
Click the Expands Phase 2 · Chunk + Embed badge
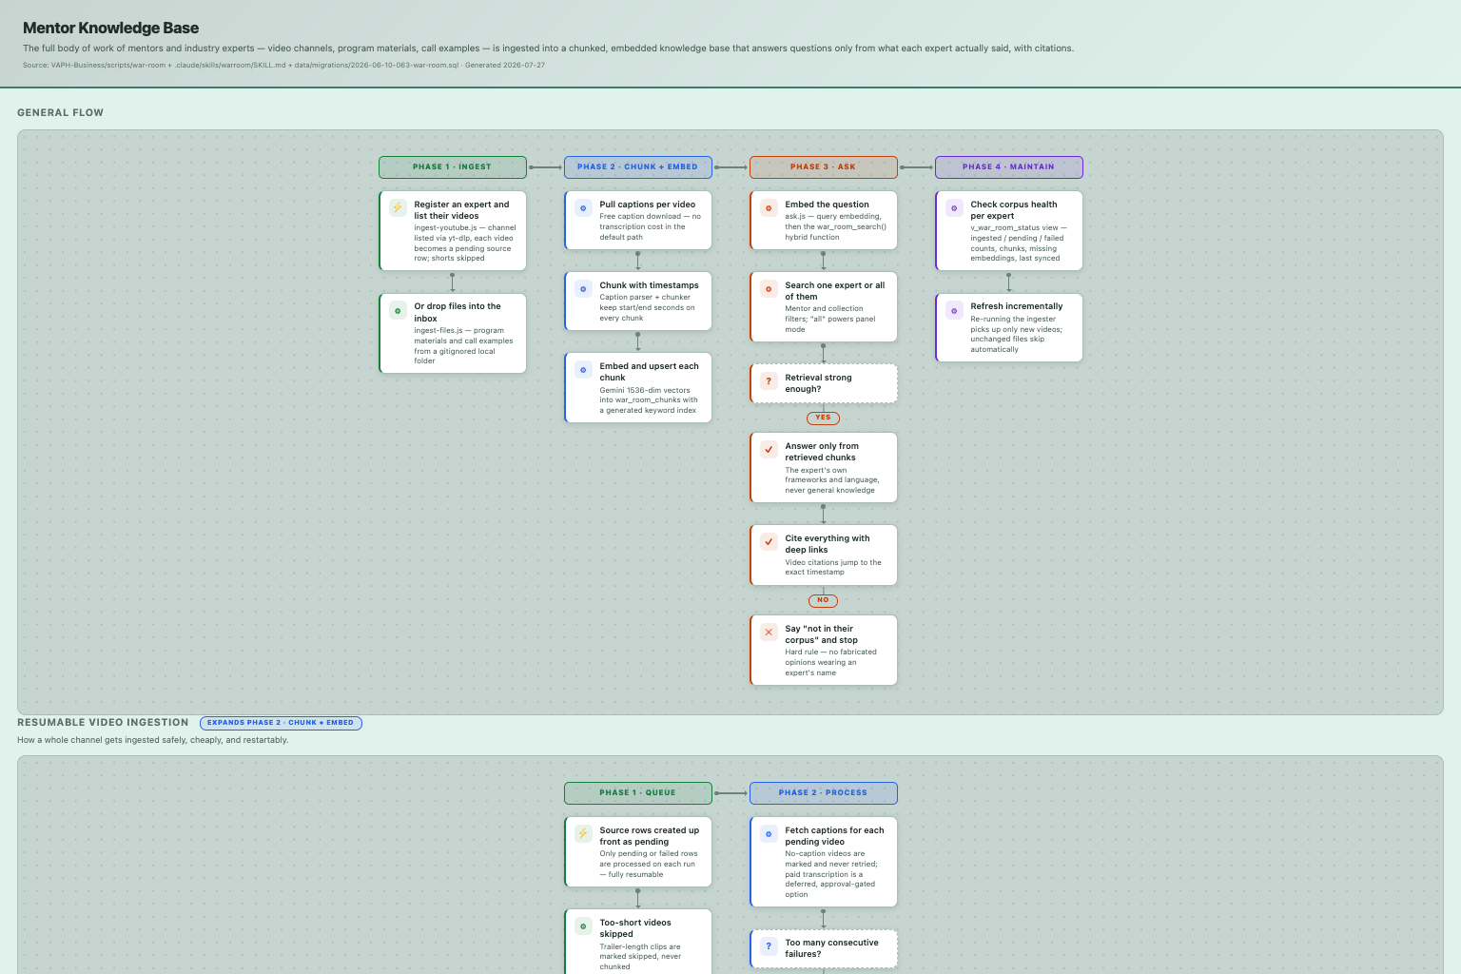tap(281, 723)
